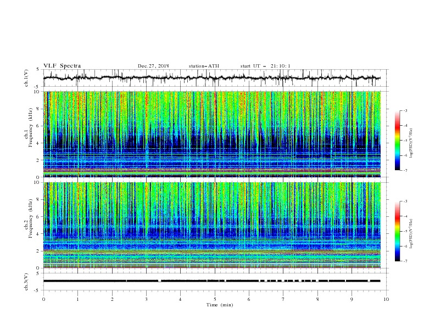Image resolution: width=435 pixels, height=336 pixels.
Task: Click the ch.2 spectrogram panel
Action: [212, 225]
